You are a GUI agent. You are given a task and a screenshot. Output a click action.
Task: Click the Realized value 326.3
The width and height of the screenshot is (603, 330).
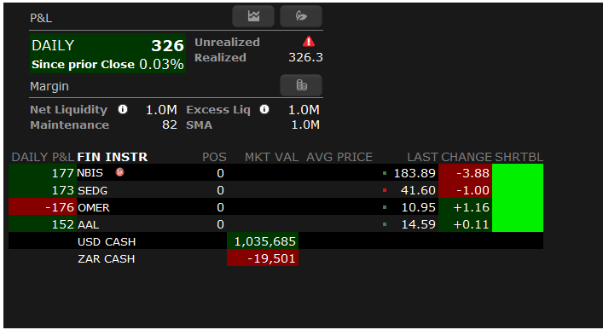[x=305, y=57]
